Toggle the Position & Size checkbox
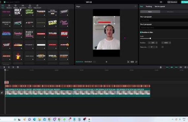This screenshot has width=188, height=122. pos(141,32)
